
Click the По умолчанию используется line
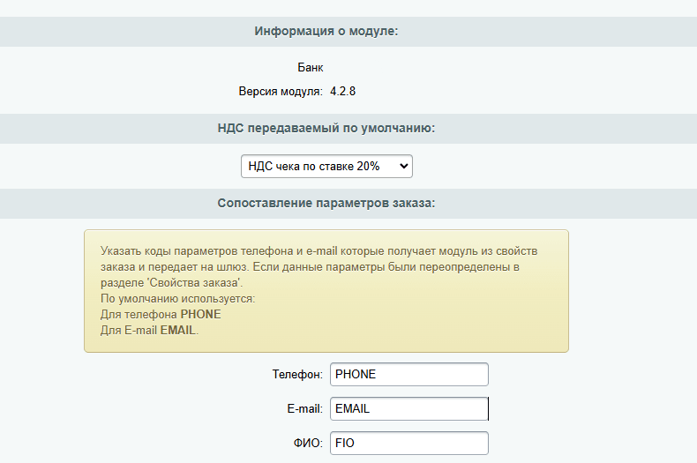click(177, 299)
